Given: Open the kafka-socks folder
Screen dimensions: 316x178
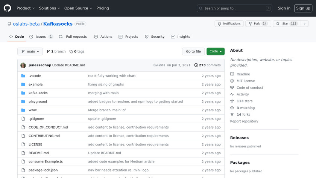Looking at the screenshot, I should pos(38,93).
